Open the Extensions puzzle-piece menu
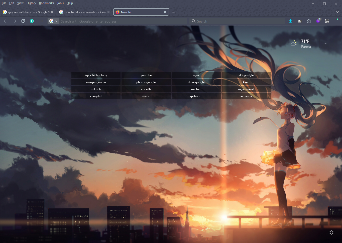This screenshot has height=243, width=342. 309,21
